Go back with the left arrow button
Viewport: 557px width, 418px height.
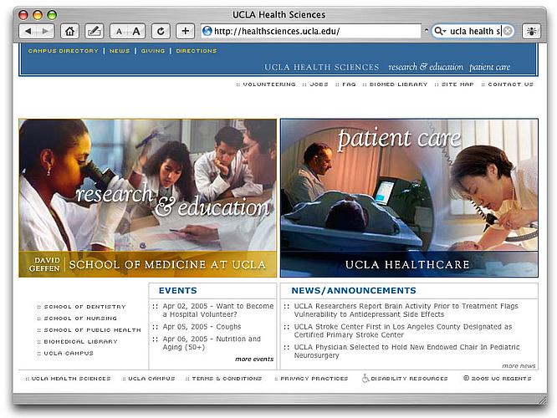tap(28, 31)
